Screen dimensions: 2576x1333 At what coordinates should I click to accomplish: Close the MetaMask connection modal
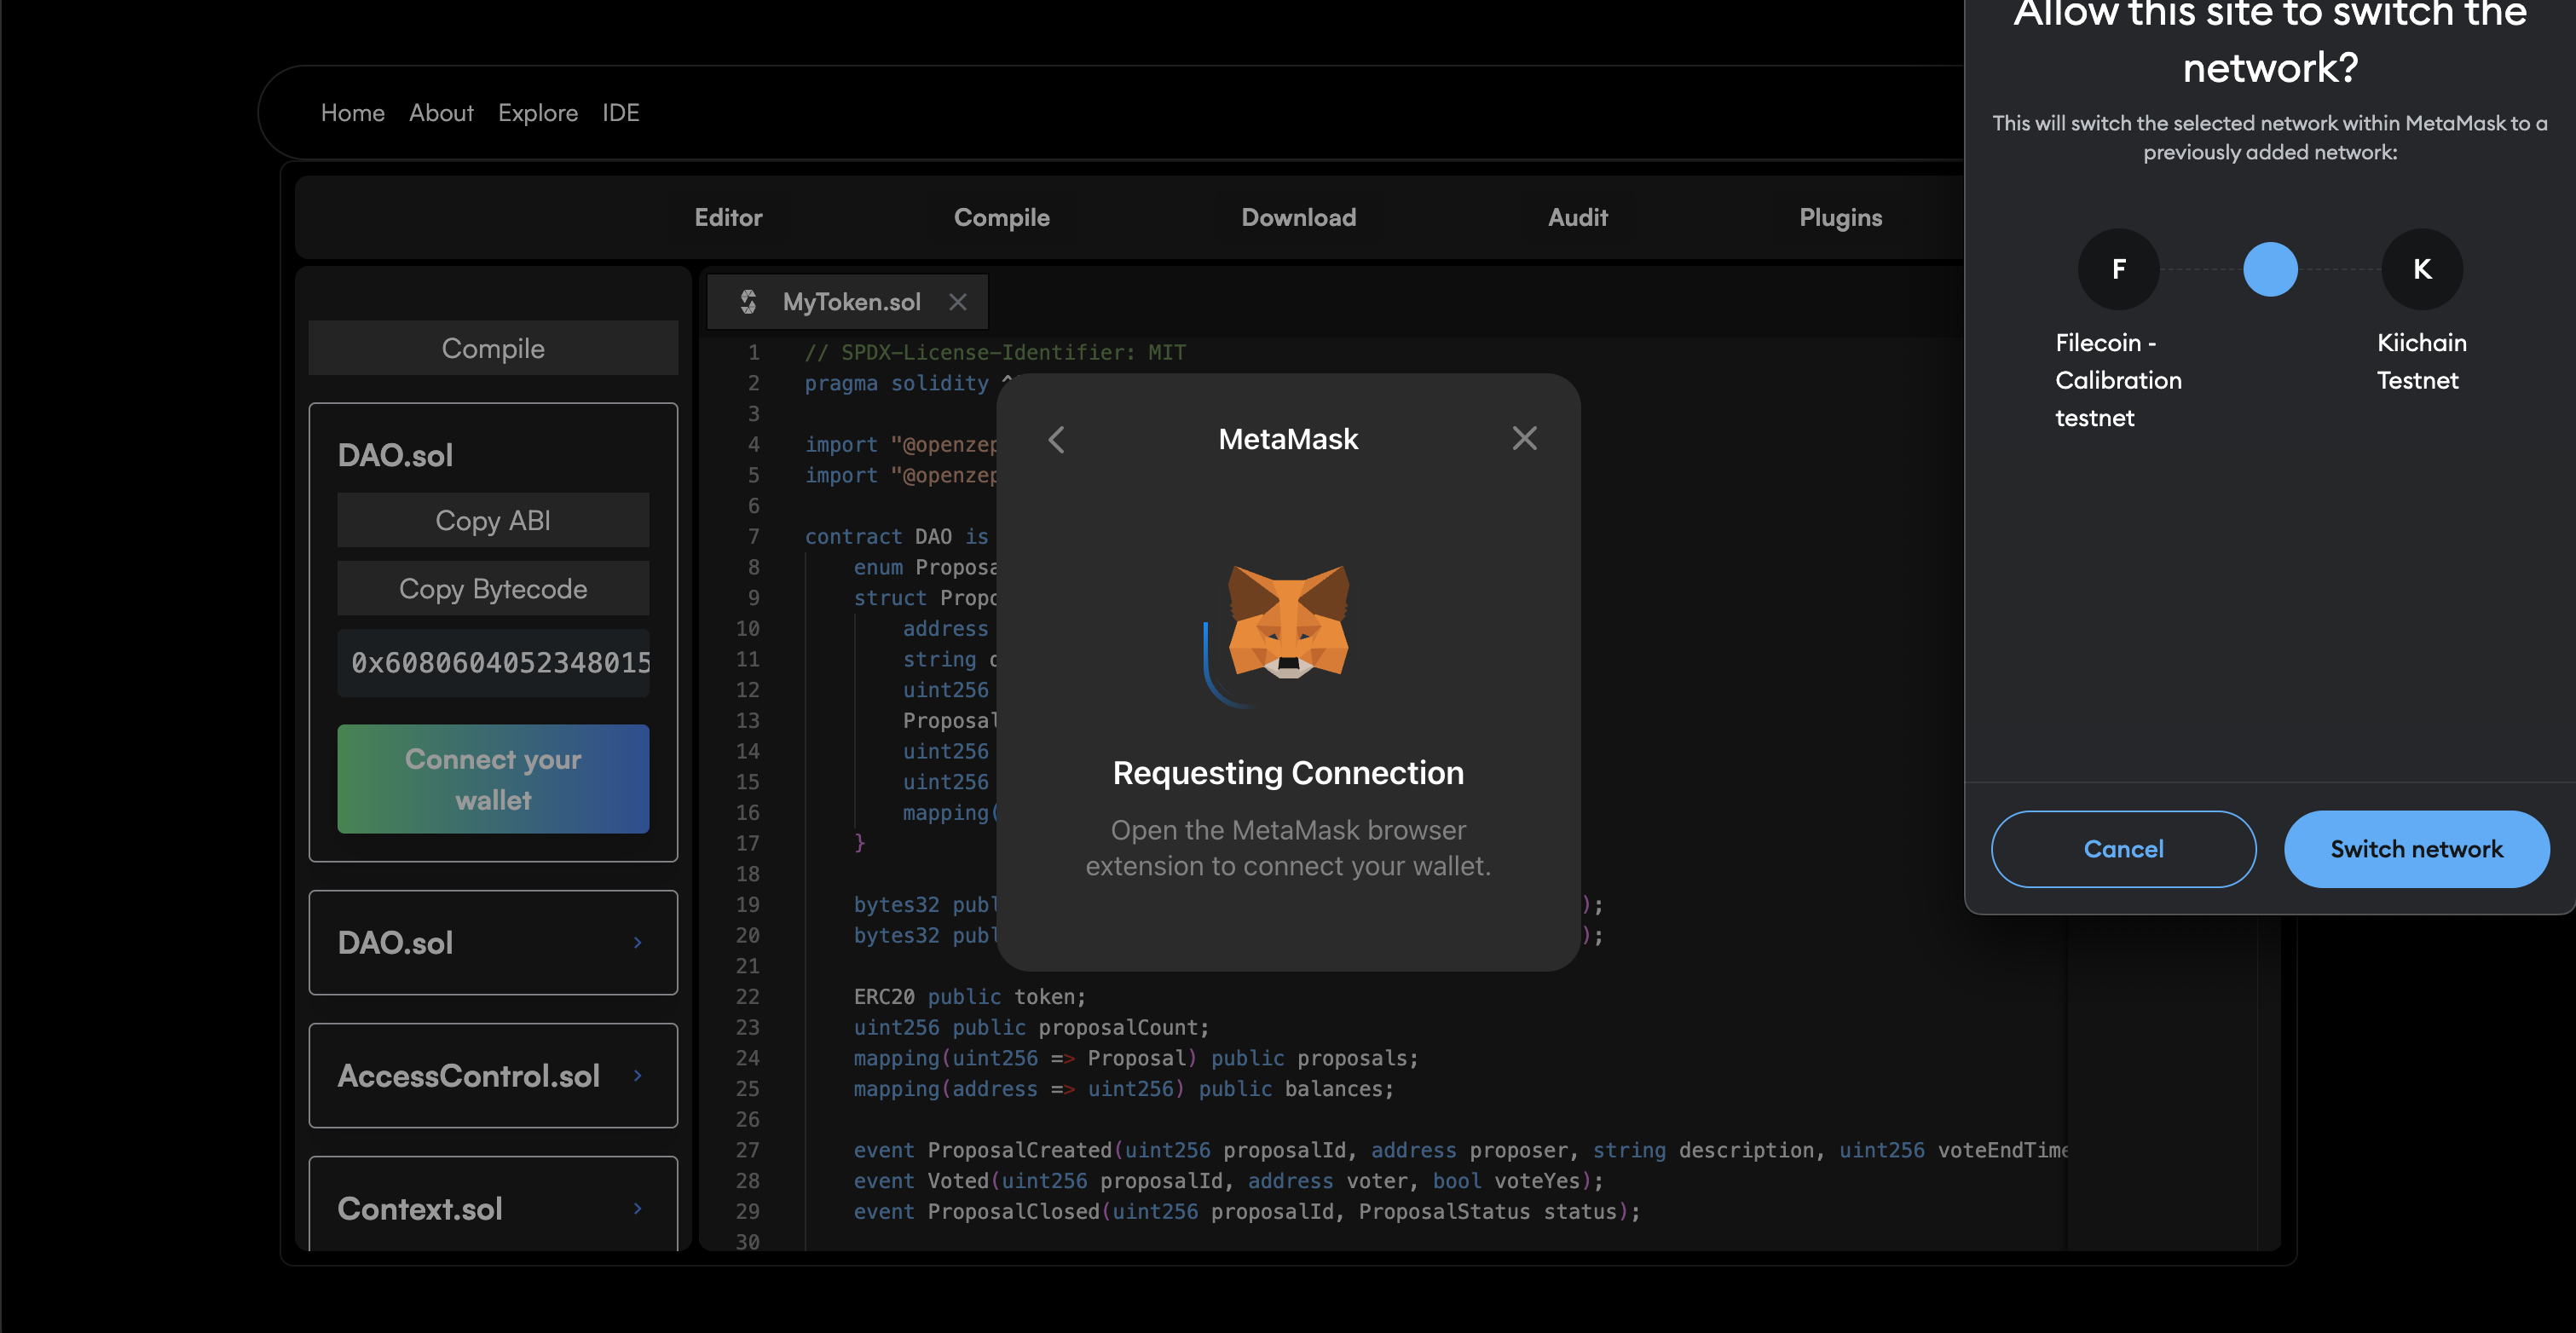tap(1524, 438)
